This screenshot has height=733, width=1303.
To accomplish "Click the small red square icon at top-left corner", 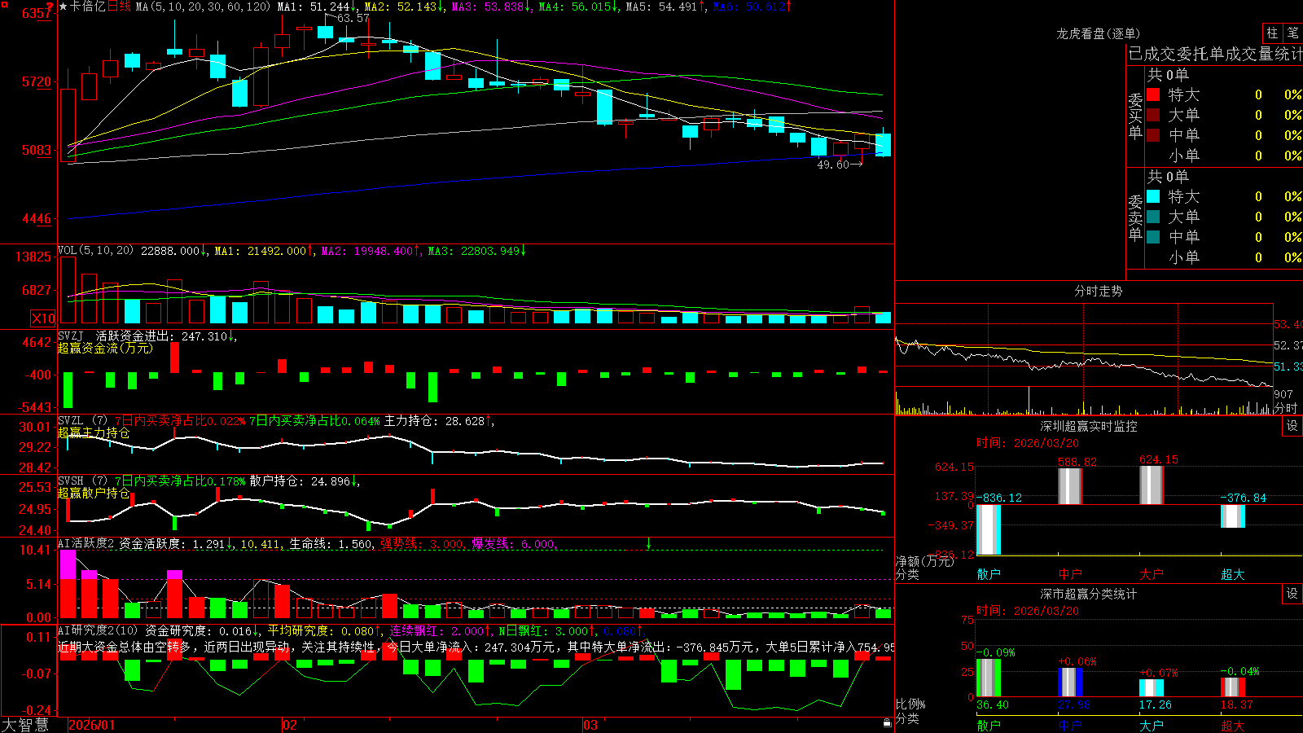I will click(5, 5).
